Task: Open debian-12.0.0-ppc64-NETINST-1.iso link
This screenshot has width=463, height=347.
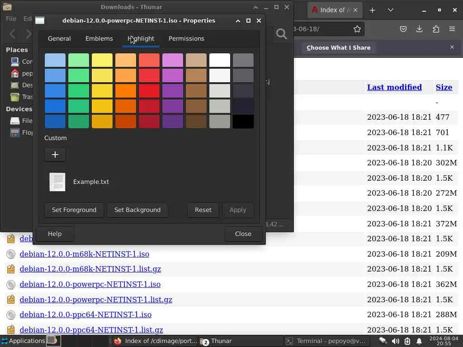Action: point(85,315)
